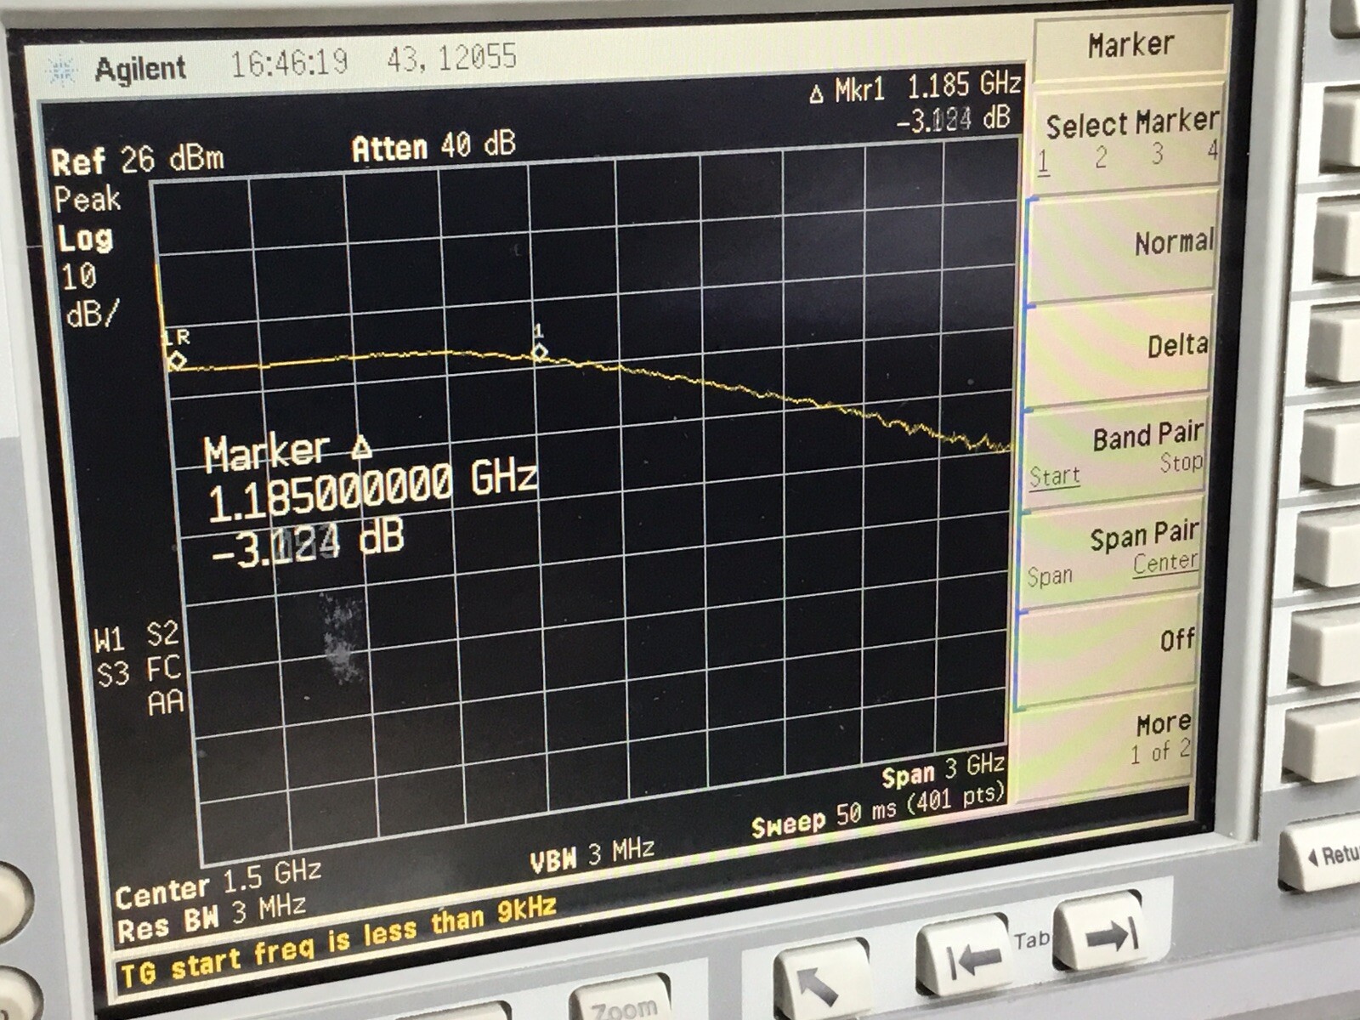
Task: Click the -3.124 dB value under Mkr1
Action: point(952,121)
